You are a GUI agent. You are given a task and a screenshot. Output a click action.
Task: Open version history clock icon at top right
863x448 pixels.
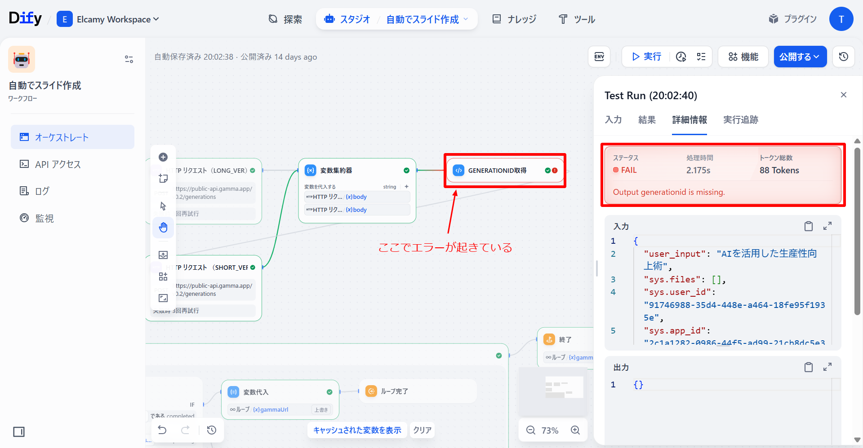843,57
